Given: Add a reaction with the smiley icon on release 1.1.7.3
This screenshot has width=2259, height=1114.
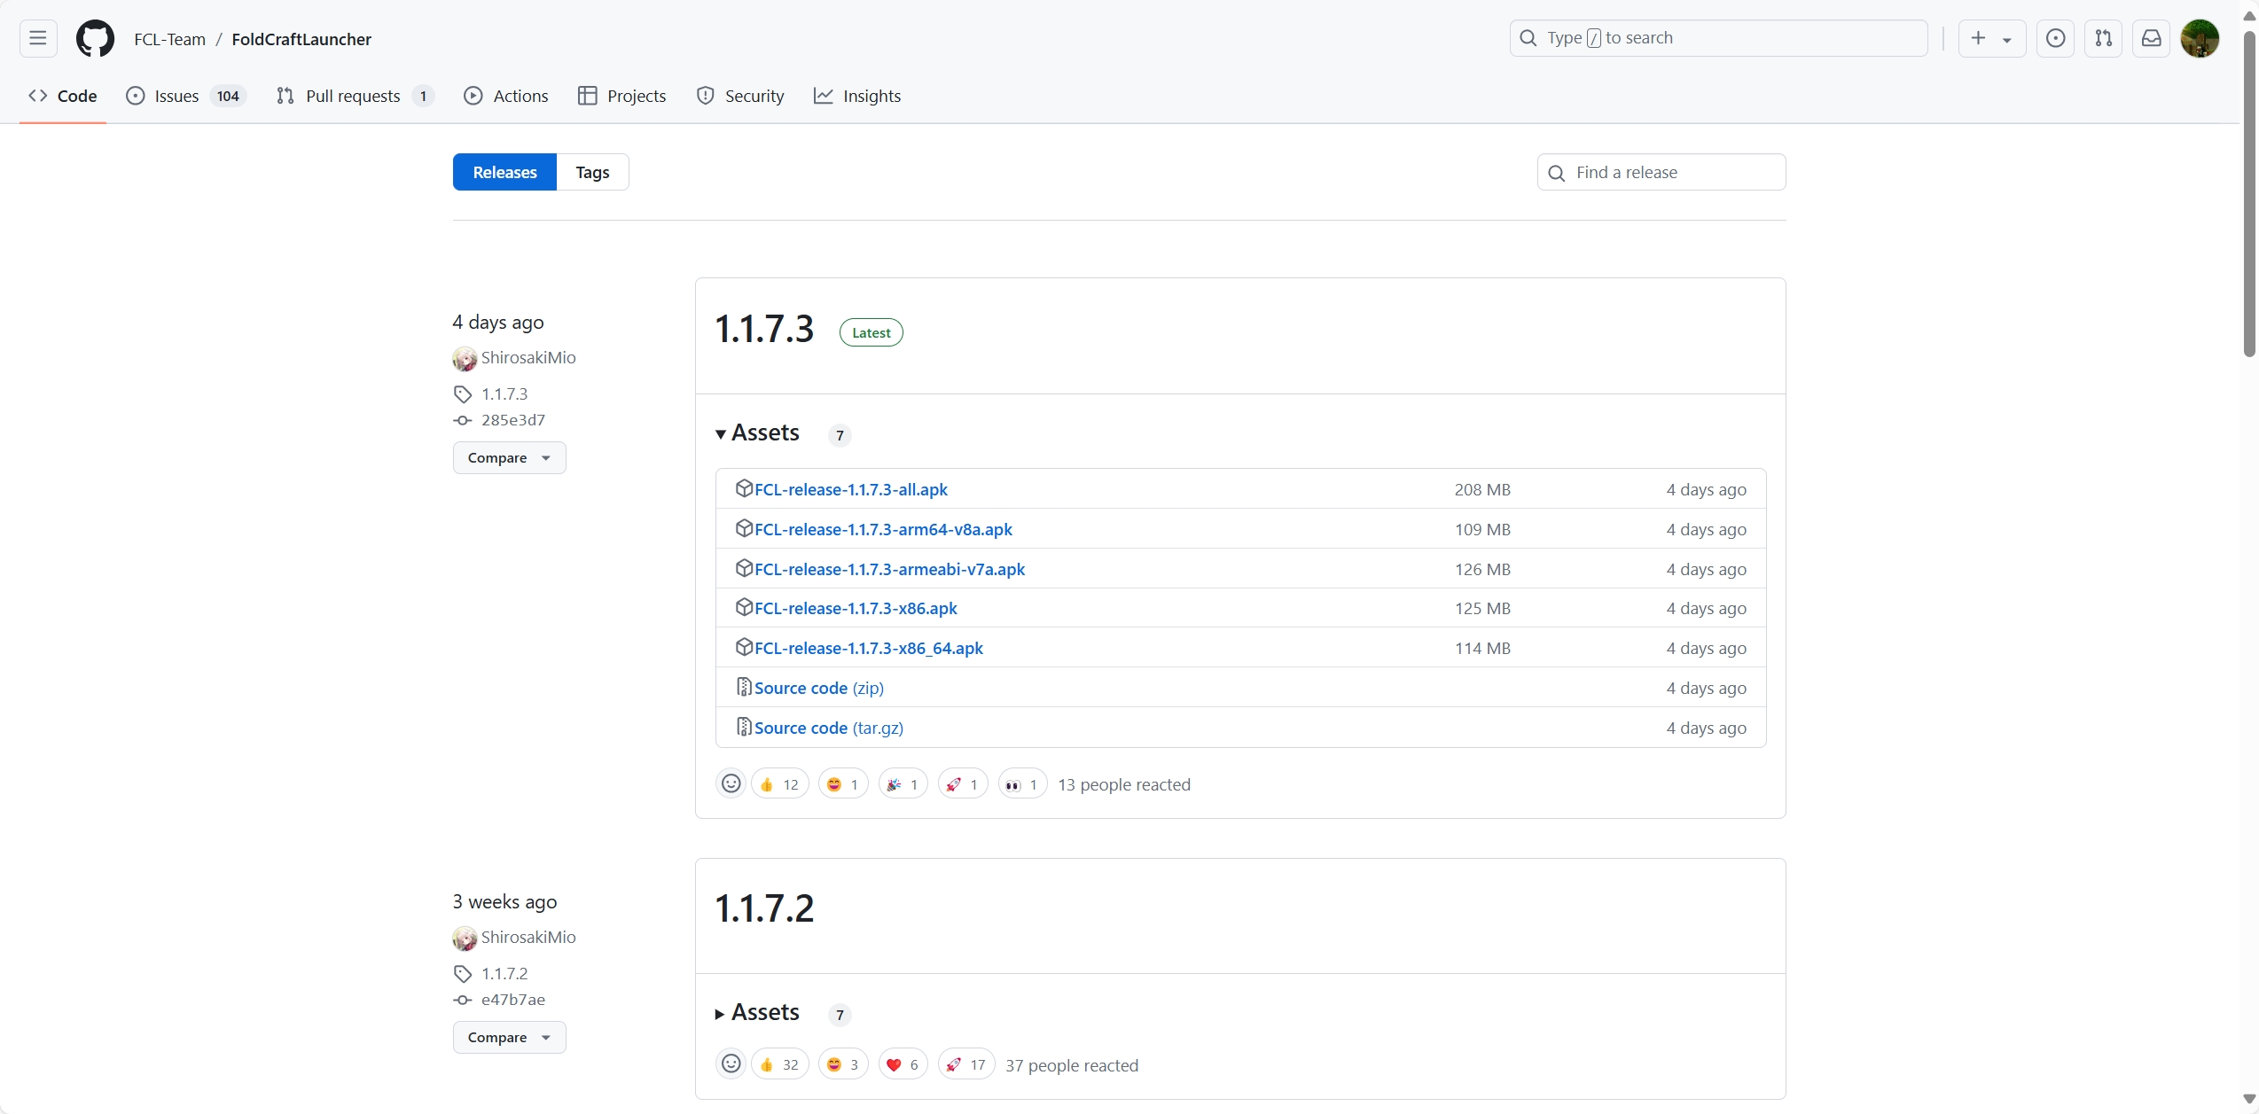Looking at the screenshot, I should 731,783.
